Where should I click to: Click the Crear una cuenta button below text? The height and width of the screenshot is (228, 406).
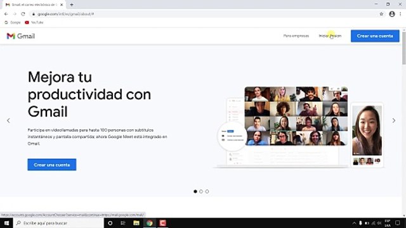[x=52, y=165]
